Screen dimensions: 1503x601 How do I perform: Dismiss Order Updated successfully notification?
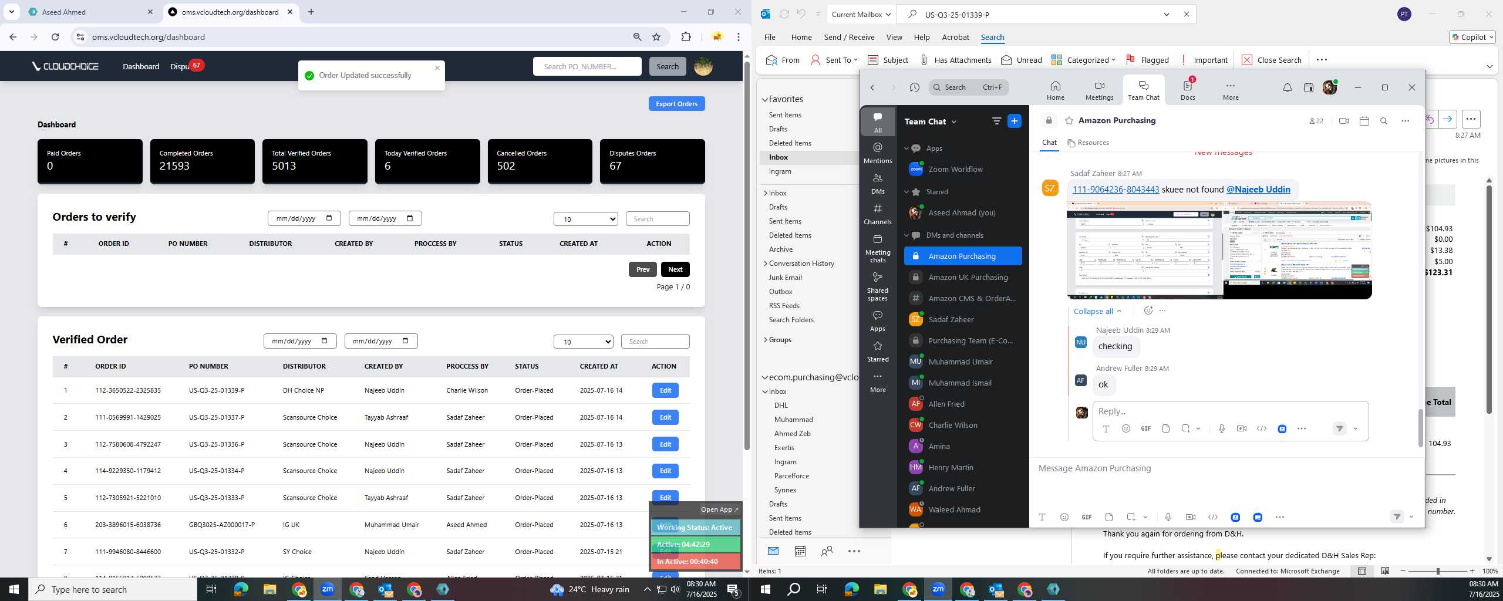coord(437,68)
